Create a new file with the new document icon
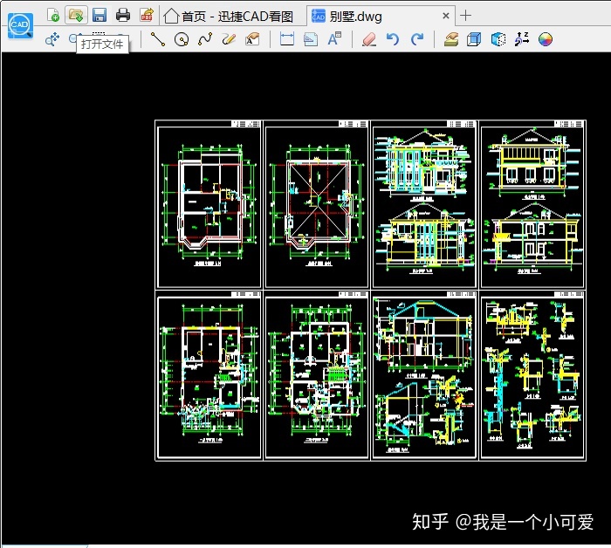611x548 pixels. (x=53, y=15)
